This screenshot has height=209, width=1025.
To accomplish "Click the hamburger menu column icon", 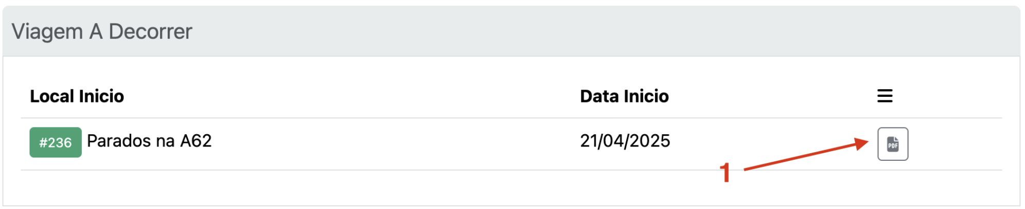I will click(x=885, y=96).
